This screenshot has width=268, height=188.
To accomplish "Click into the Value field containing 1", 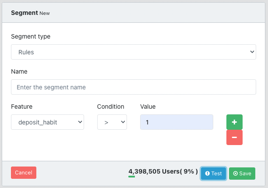I will click(x=176, y=122).
